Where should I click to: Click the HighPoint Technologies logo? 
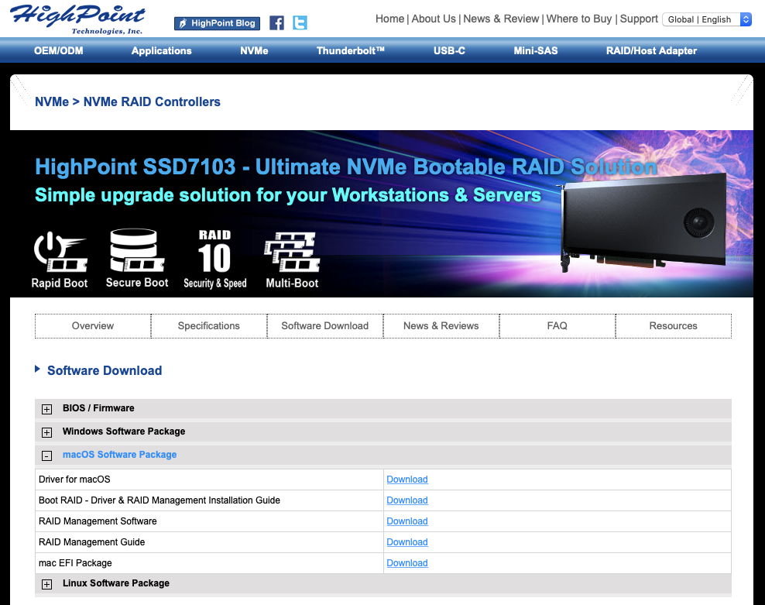pos(78,19)
